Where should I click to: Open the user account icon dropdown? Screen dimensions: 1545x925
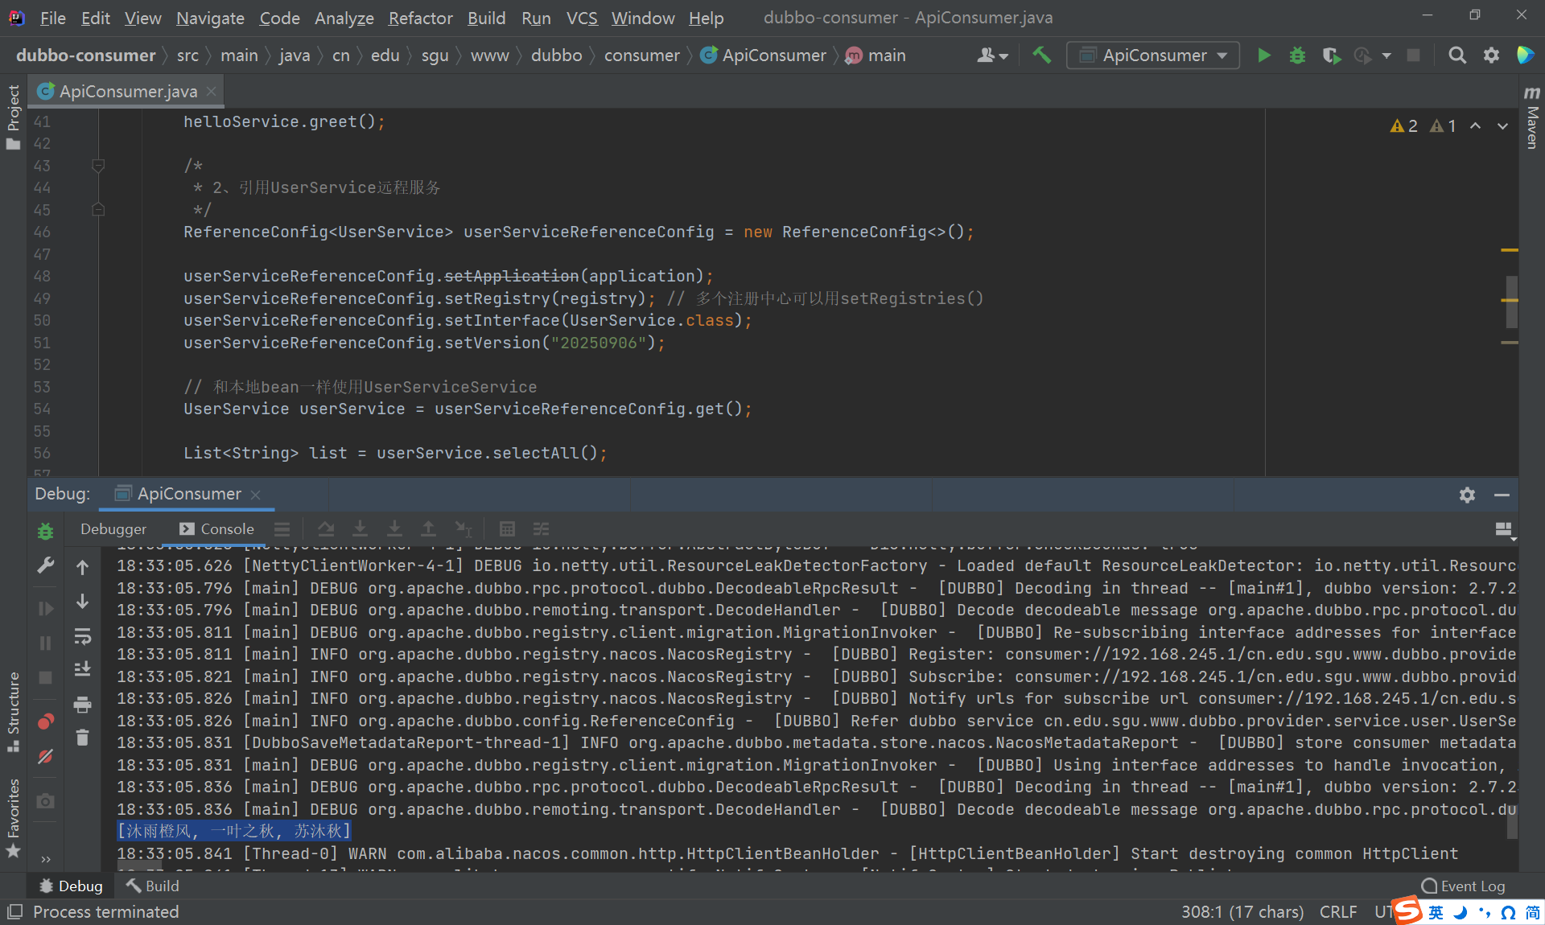[x=992, y=55]
